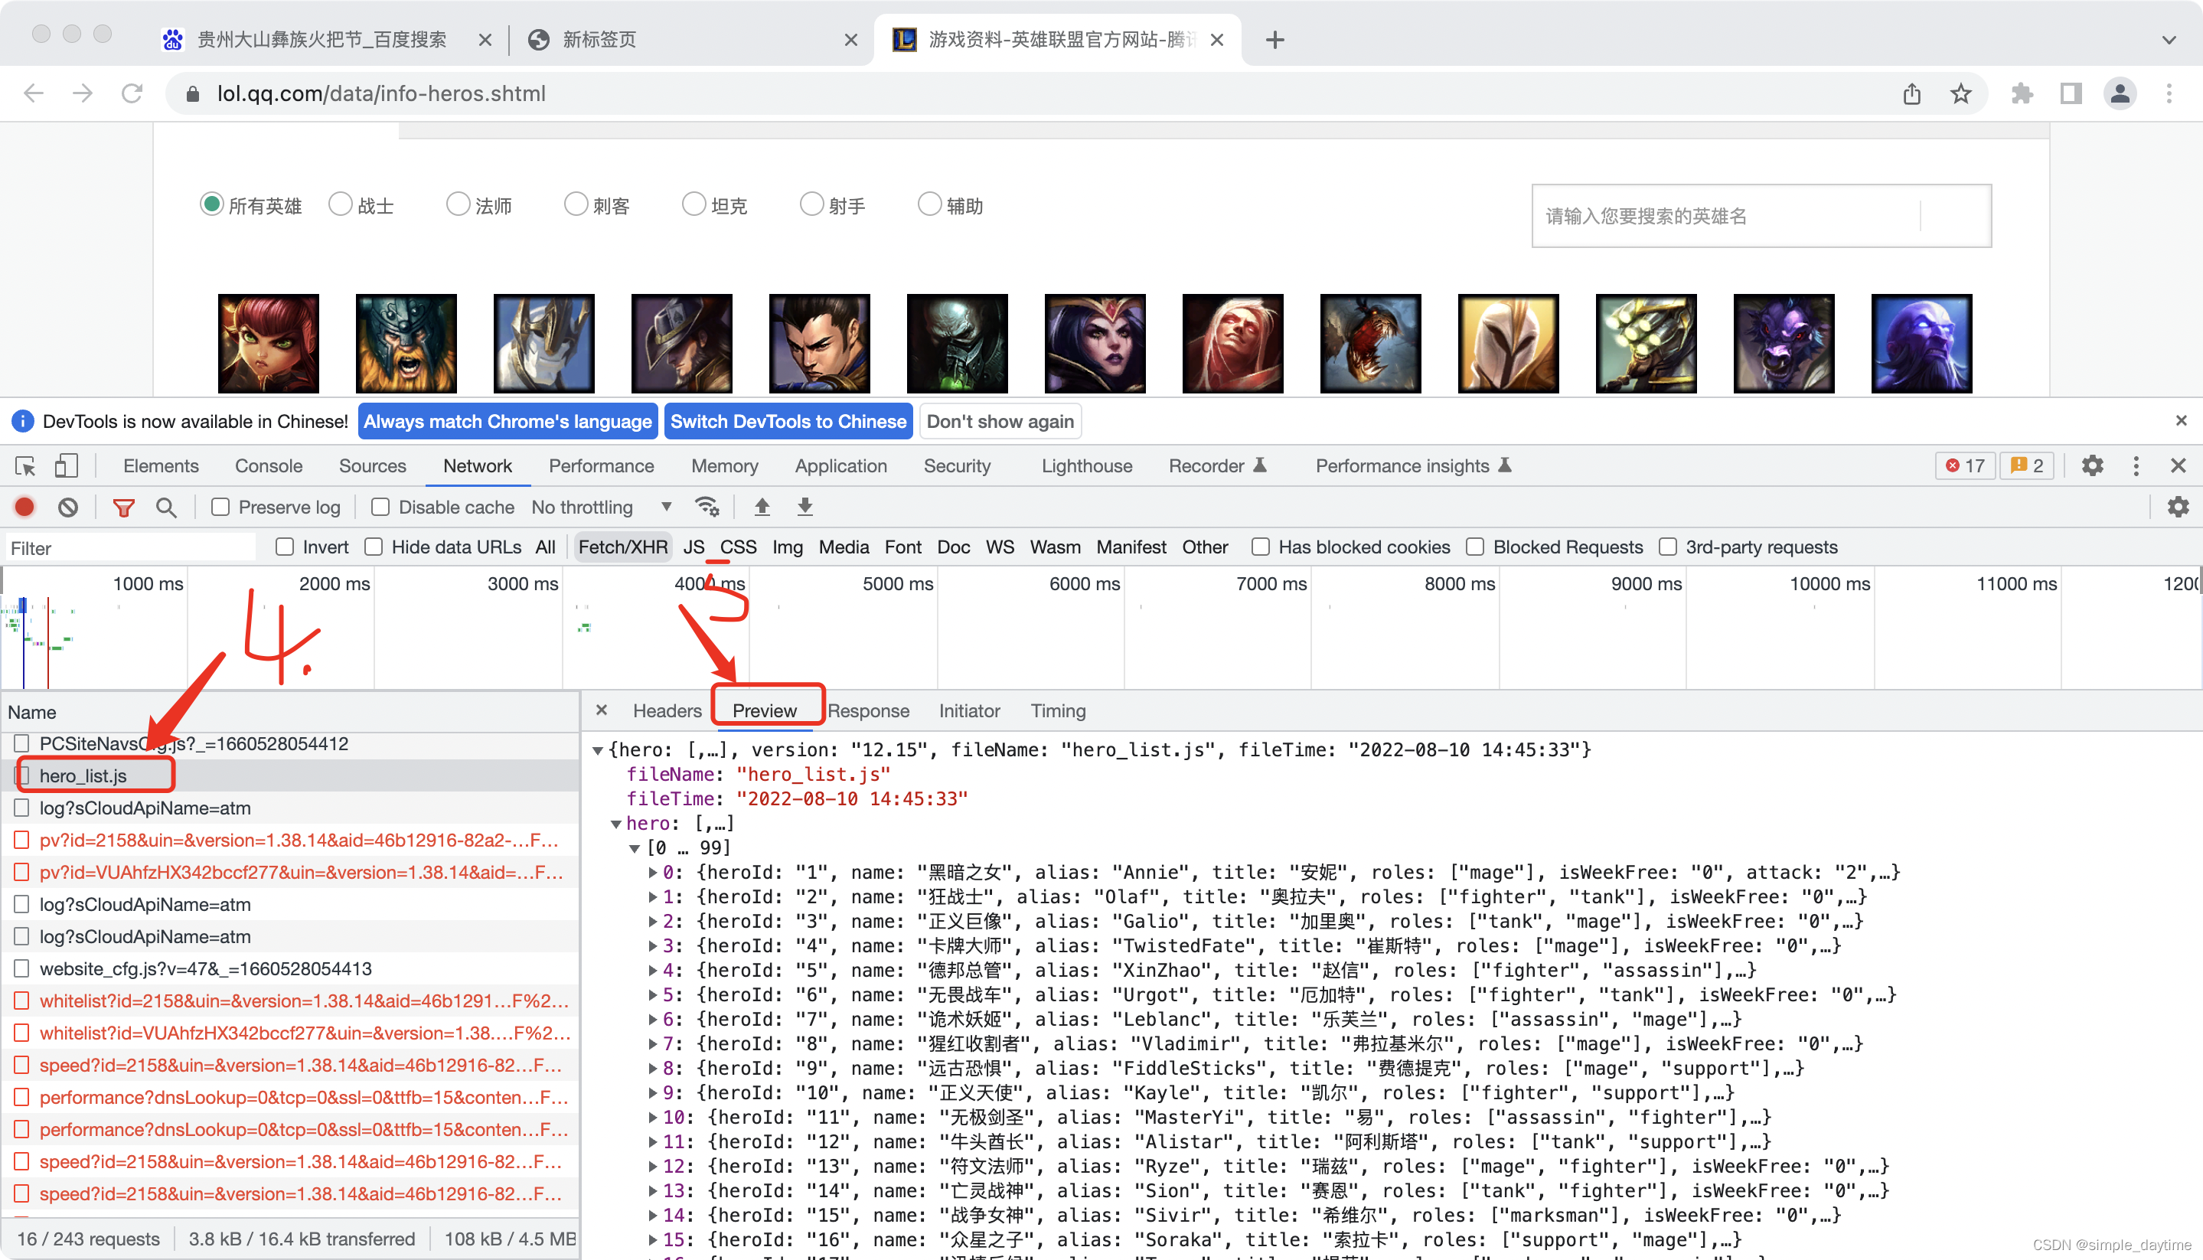Reload the page with refresh icon
Screen dimensions: 2203x1260
point(132,93)
